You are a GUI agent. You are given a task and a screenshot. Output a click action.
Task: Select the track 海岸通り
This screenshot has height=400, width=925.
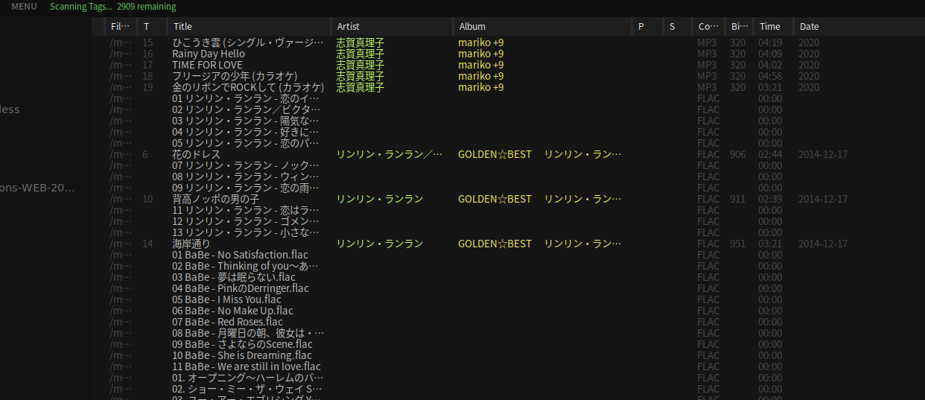191,244
